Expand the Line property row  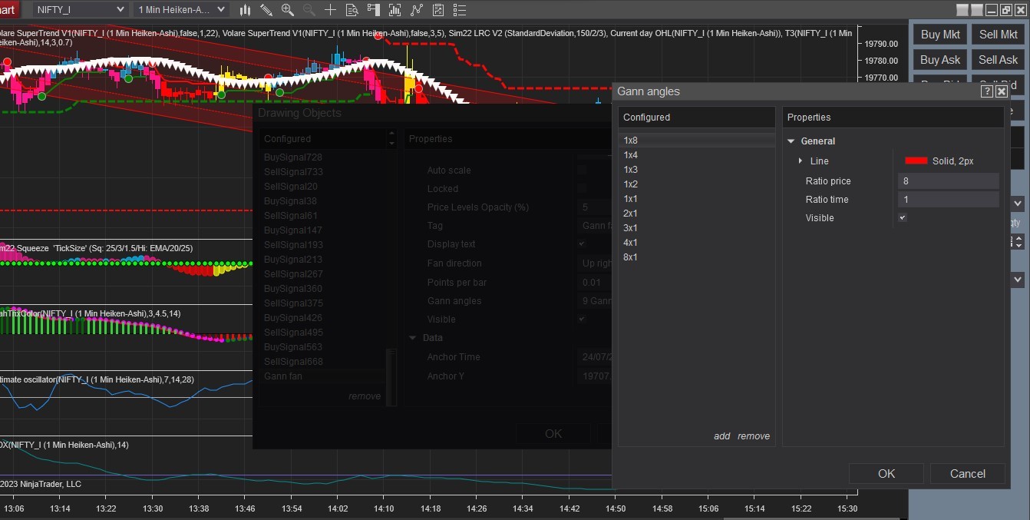tap(800, 161)
